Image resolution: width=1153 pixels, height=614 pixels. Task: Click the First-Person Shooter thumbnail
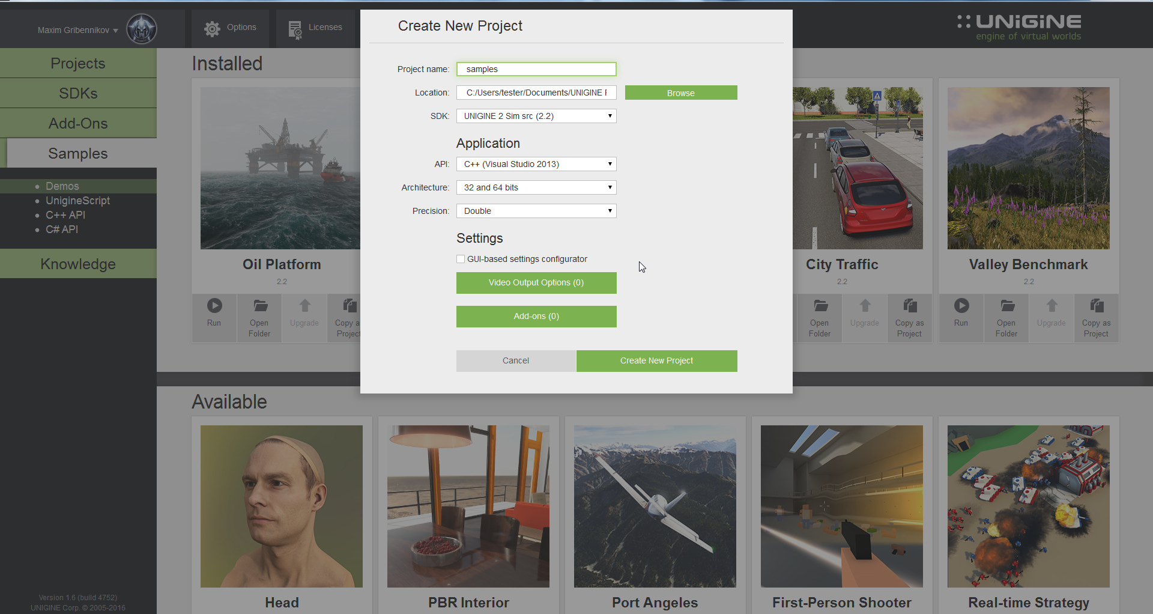click(842, 506)
